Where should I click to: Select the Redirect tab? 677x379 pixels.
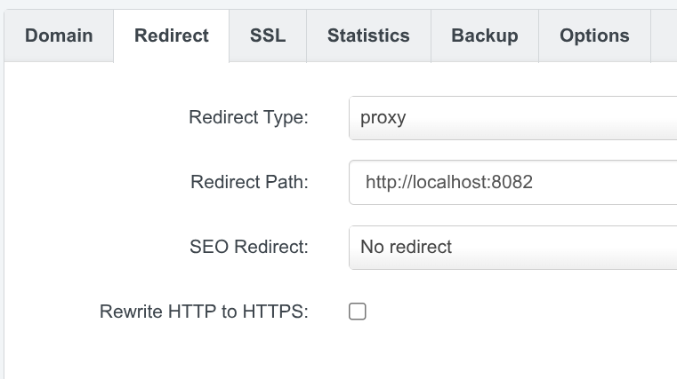point(172,36)
